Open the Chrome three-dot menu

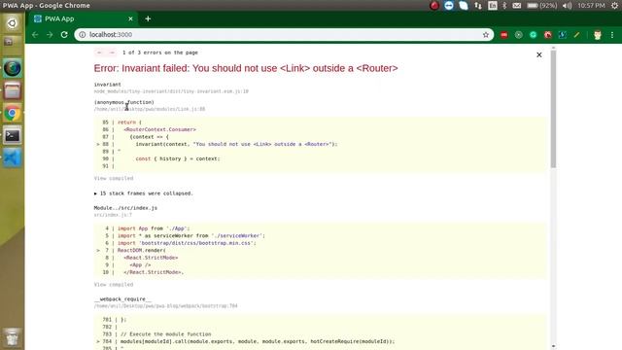click(x=612, y=35)
